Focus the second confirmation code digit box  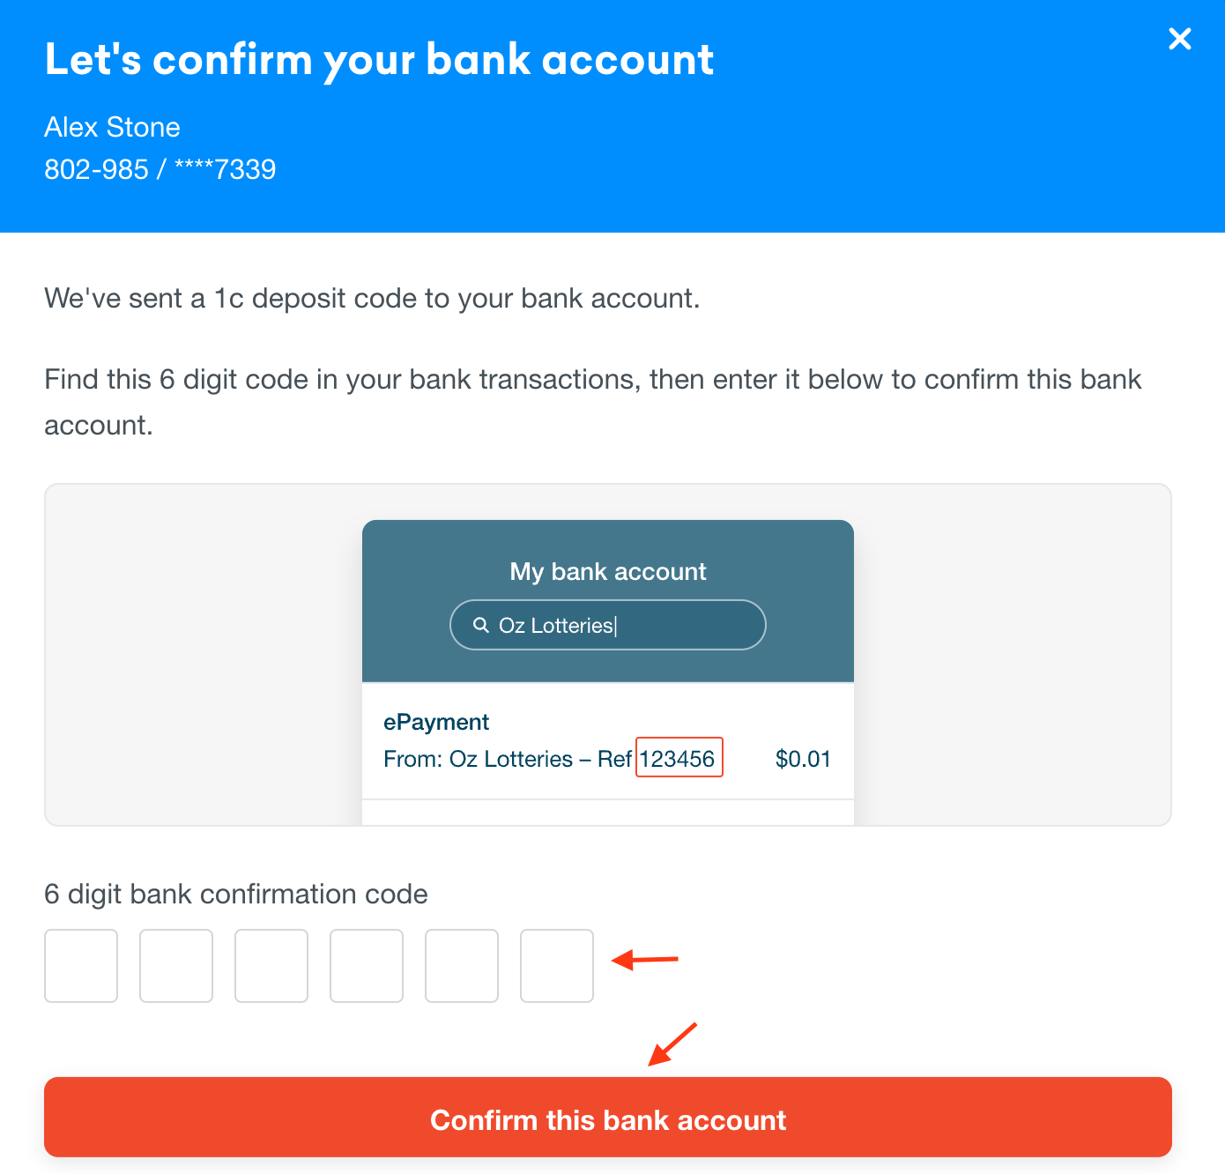coord(176,966)
